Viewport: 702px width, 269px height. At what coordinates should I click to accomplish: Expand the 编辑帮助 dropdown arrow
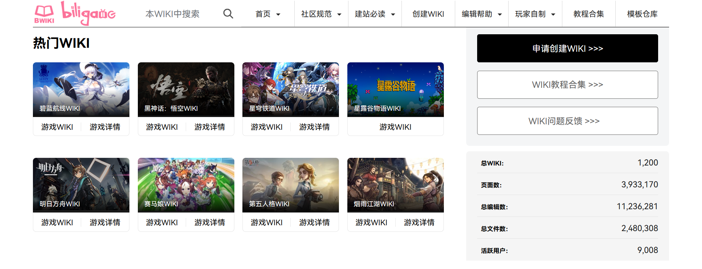click(x=500, y=15)
